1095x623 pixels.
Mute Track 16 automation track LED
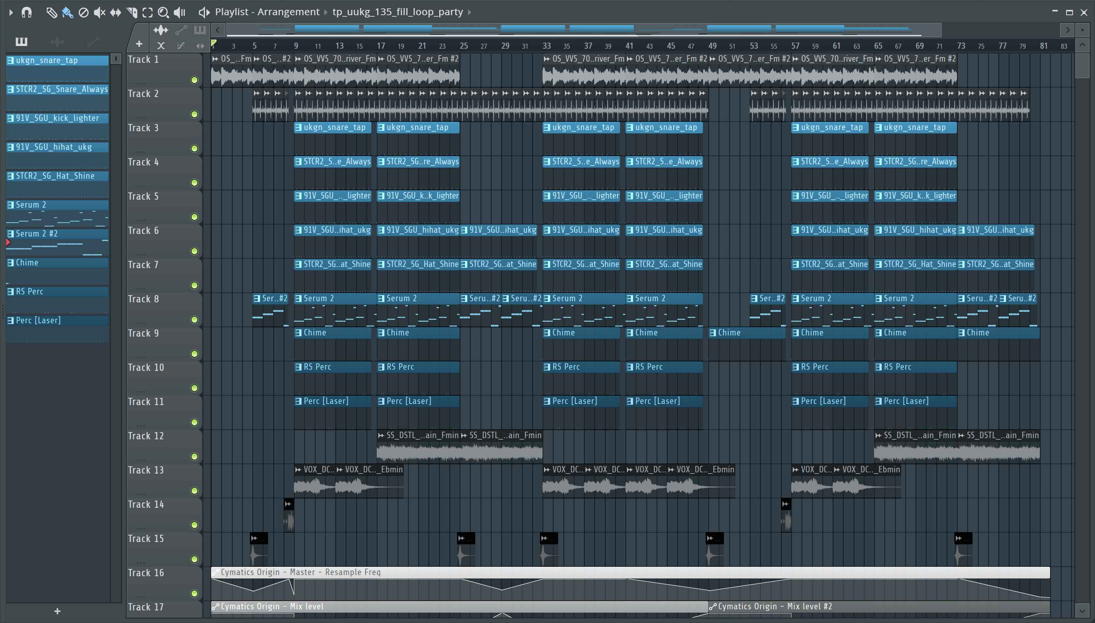tap(195, 593)
